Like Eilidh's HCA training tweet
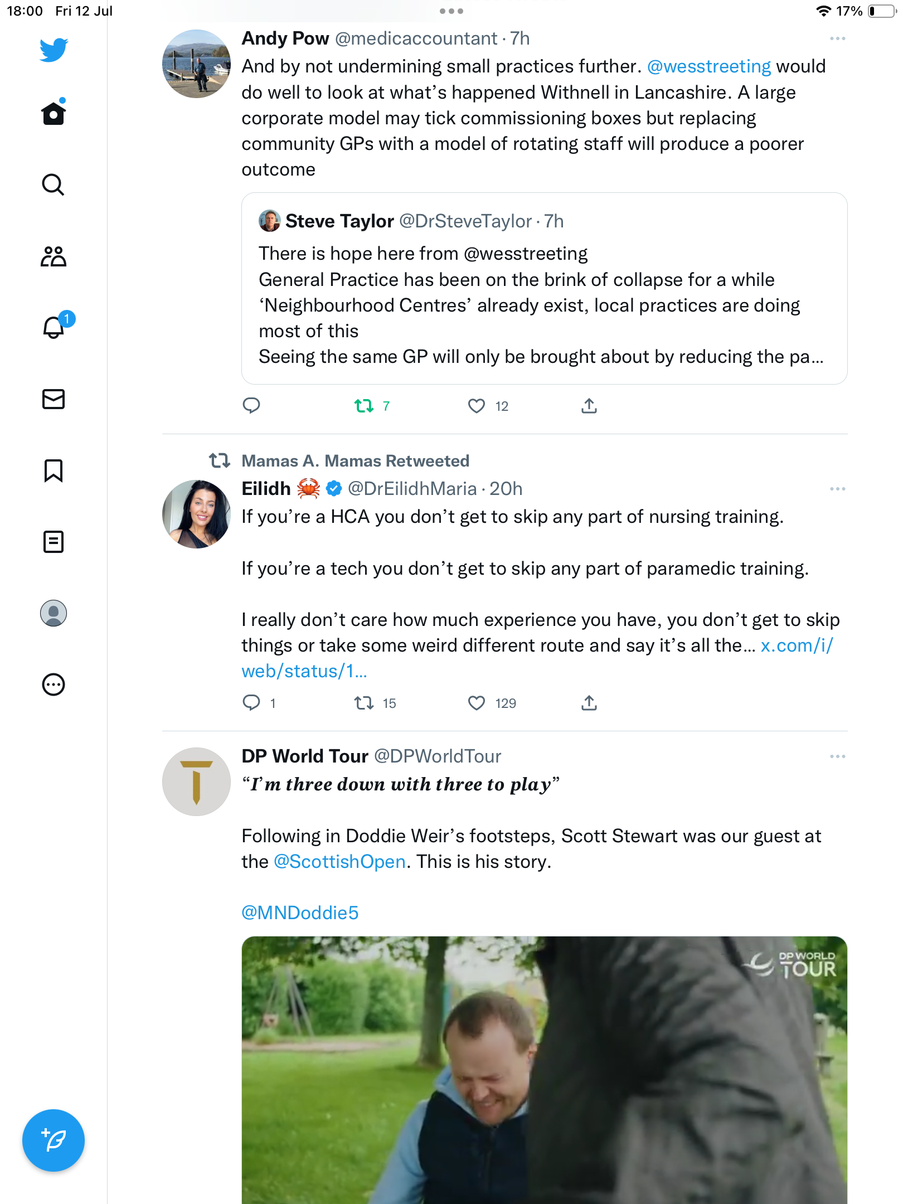The image size is (903, 1204). [477, 703]
